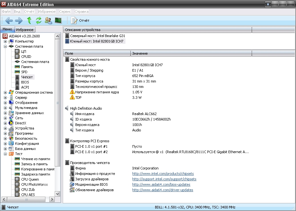This screenshot has width=296, height=211.
Task: Select the ACPI tree item
Action: point(25,87)
